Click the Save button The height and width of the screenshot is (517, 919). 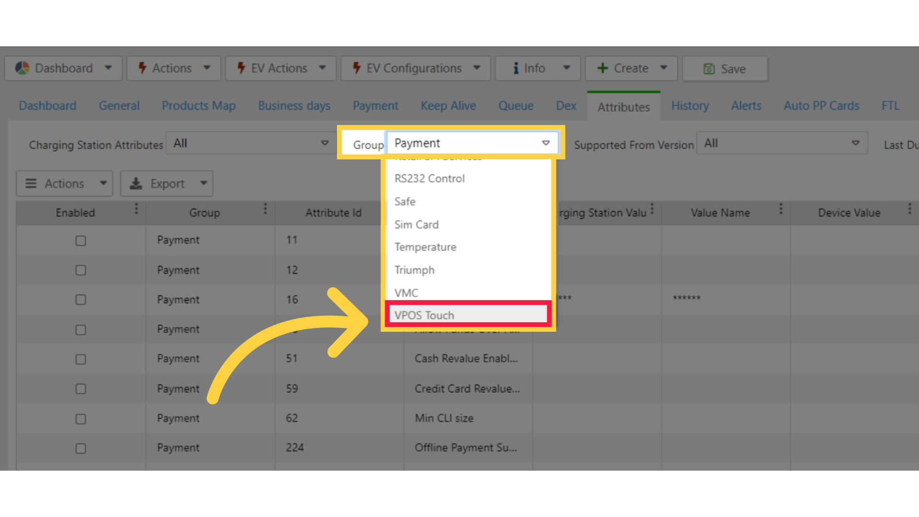tap(725, 68)
